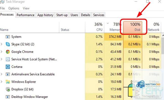
Task: Click the Windows Explorer folder icon
Action: [x=8, y=82]
